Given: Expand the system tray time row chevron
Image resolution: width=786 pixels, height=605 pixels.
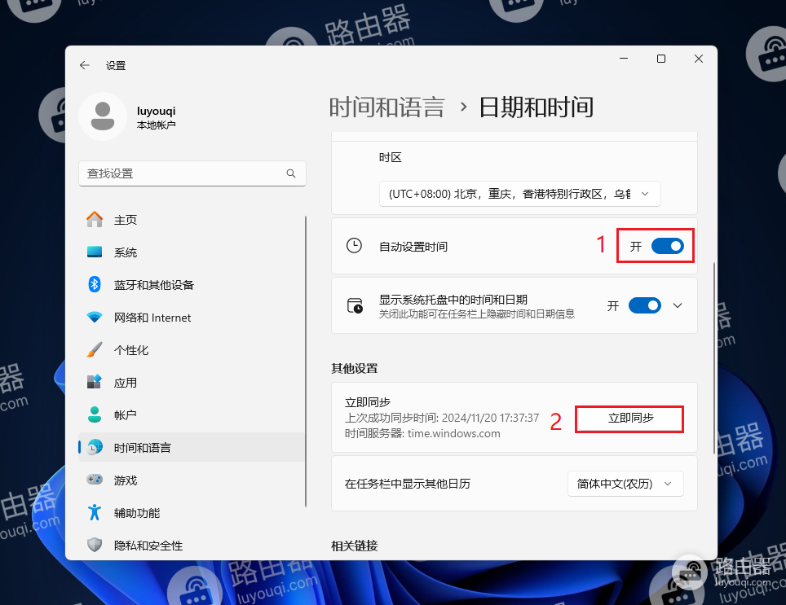Looking at the screenshot, I should click(678, 305).
